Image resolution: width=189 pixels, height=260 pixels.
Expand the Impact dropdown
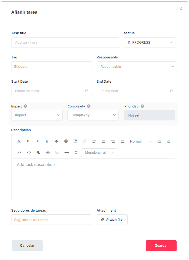click(x=37, y=115)
